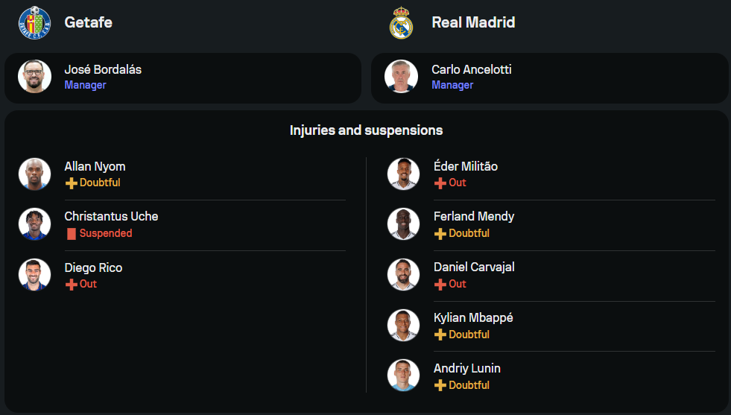Click Carlo Ancelotti manager name
The width and height of the screenshot is (731, 415).
(x=471, y=70)
